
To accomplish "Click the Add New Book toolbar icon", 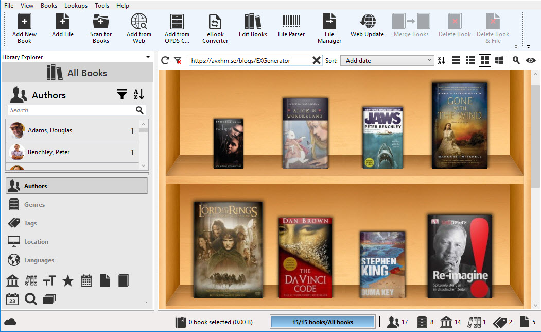I will pos(25,22).
